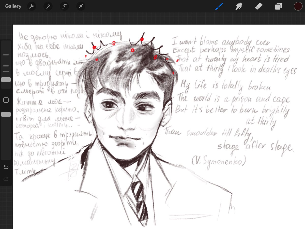Viewport: 305px width, 229px height.
Task: Open the Brush Library via the paintbrush icon
Action: click(x=219, y=6)
